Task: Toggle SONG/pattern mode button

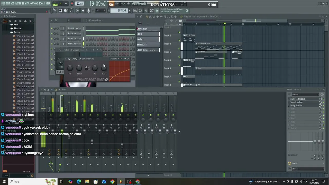Action: pyautogui.click(x=55, y=4)
